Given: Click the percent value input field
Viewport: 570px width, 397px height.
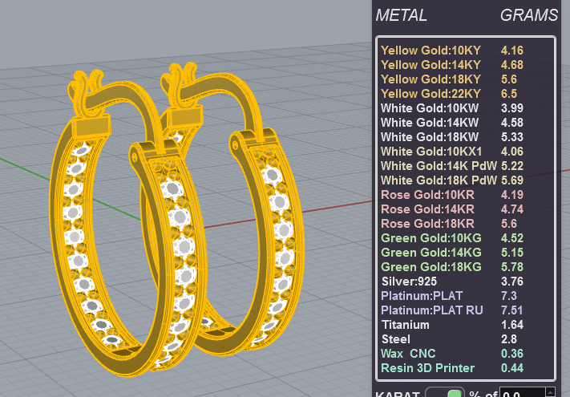Looking at the screenshot, I should tap(523, 393).
